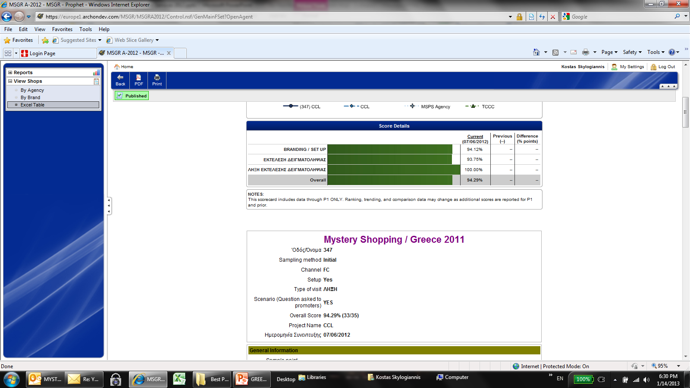Collapse the View Shops section
The image size is (690, 388).
pos(10,81)
